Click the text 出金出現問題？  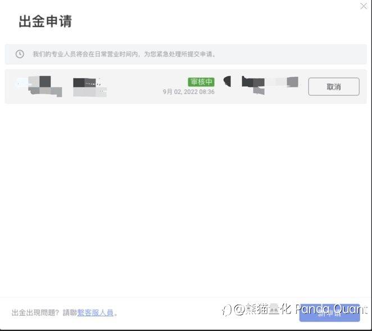(x=35, y=312)
